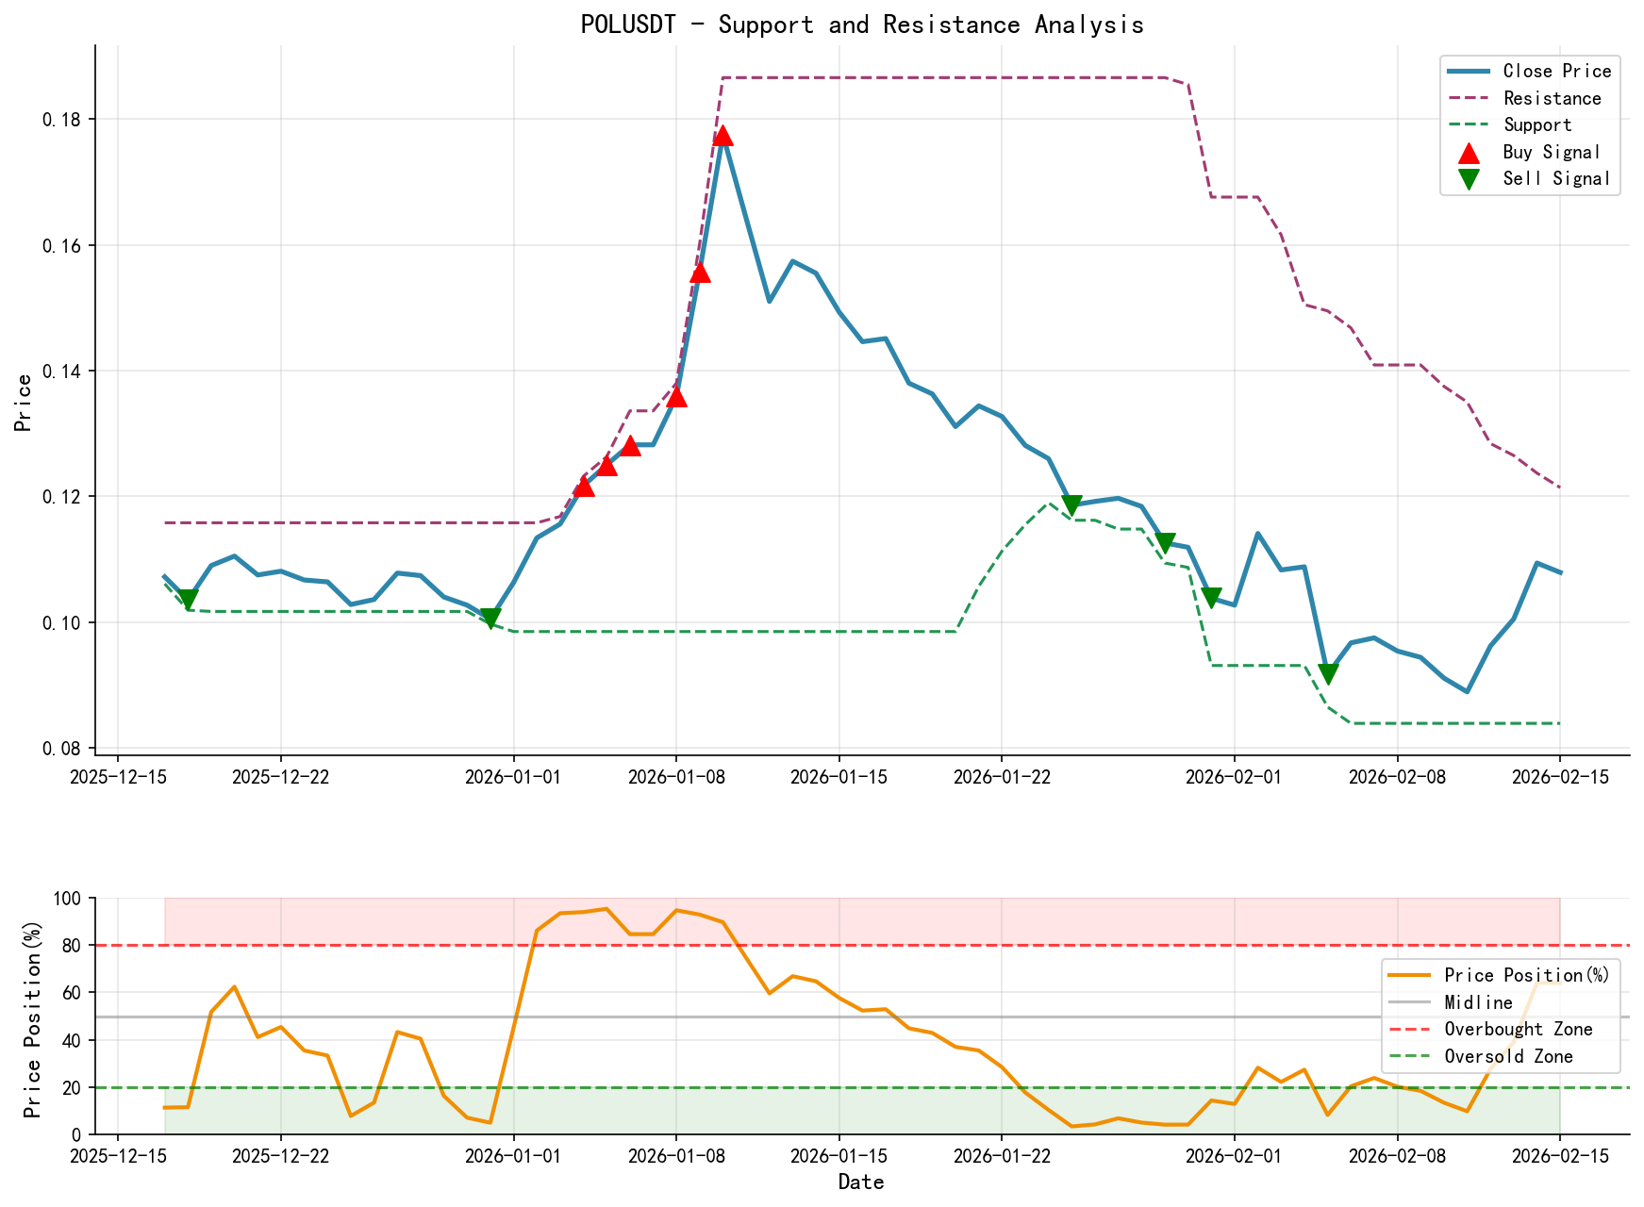
Task: Click the first green Sell Signal marker
Action: pyautogui.click(x=188, y=598)
